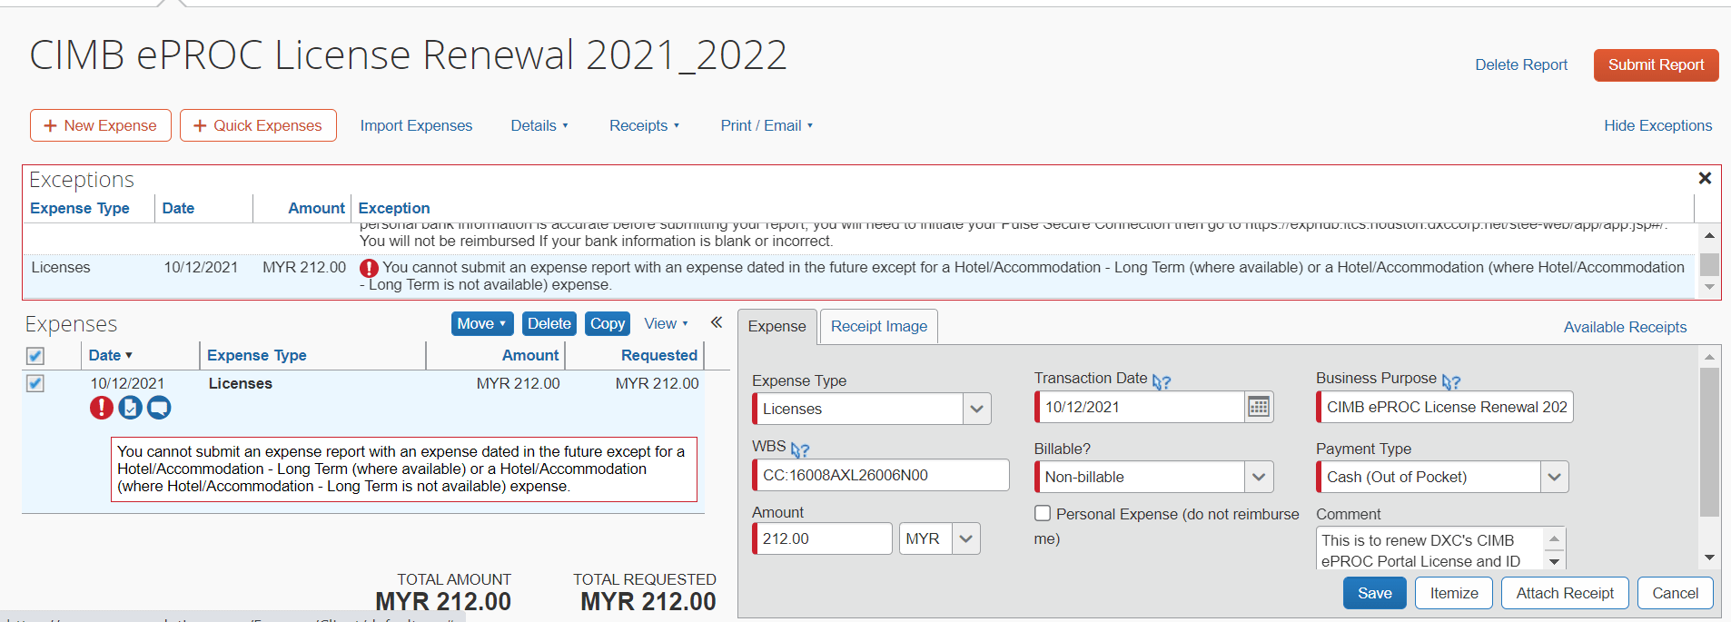Click the Amount column header in Expenses

point(530,355)
